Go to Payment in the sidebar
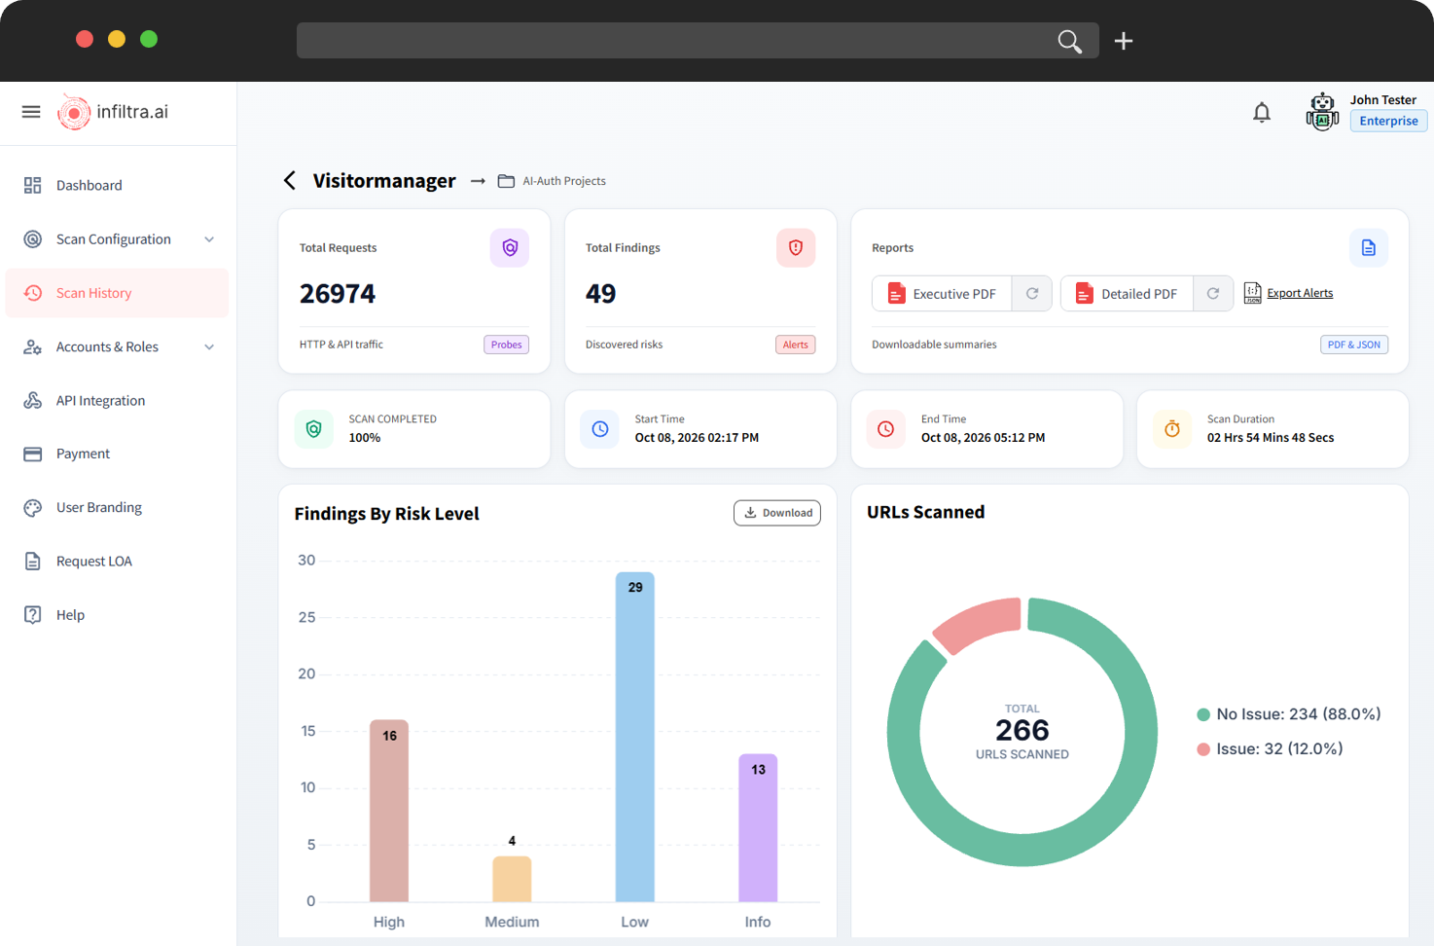 117,455
